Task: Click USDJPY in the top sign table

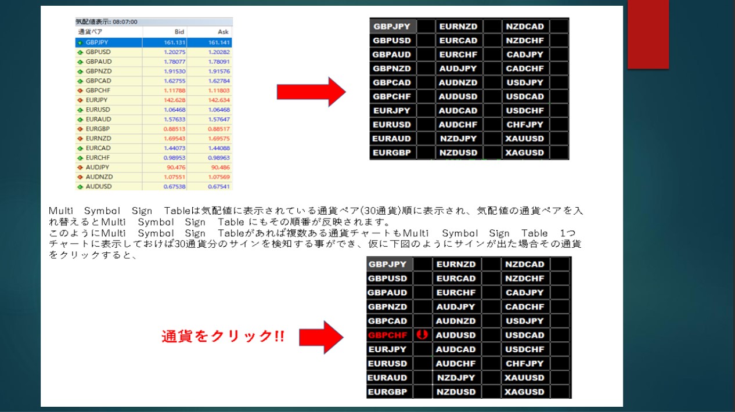Action: tap(525, 82)
